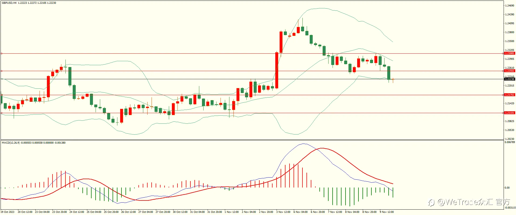Click the 1.22015 price axis label
This screenshot has width=516, height=215.
(x=510, y=85)
